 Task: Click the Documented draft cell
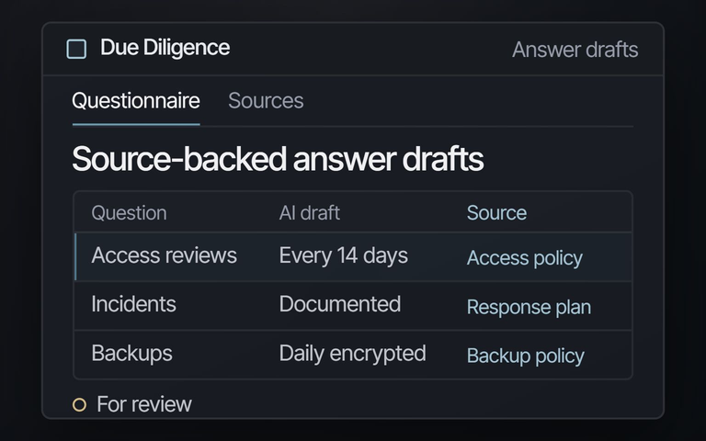340,304
